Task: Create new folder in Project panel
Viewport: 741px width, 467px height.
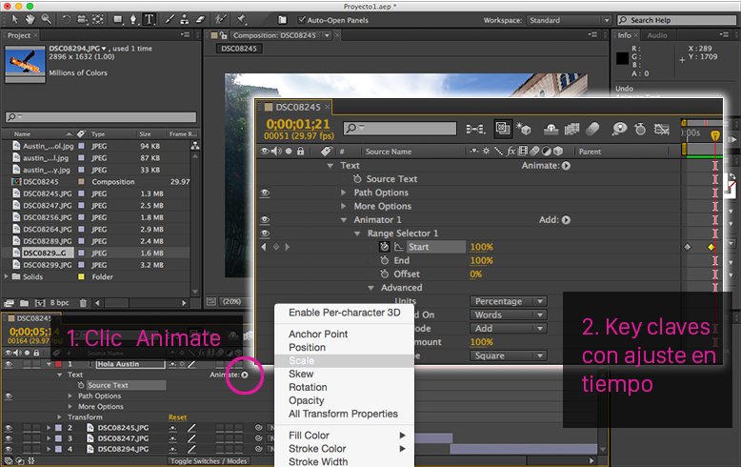Action: tap(24, 303)
